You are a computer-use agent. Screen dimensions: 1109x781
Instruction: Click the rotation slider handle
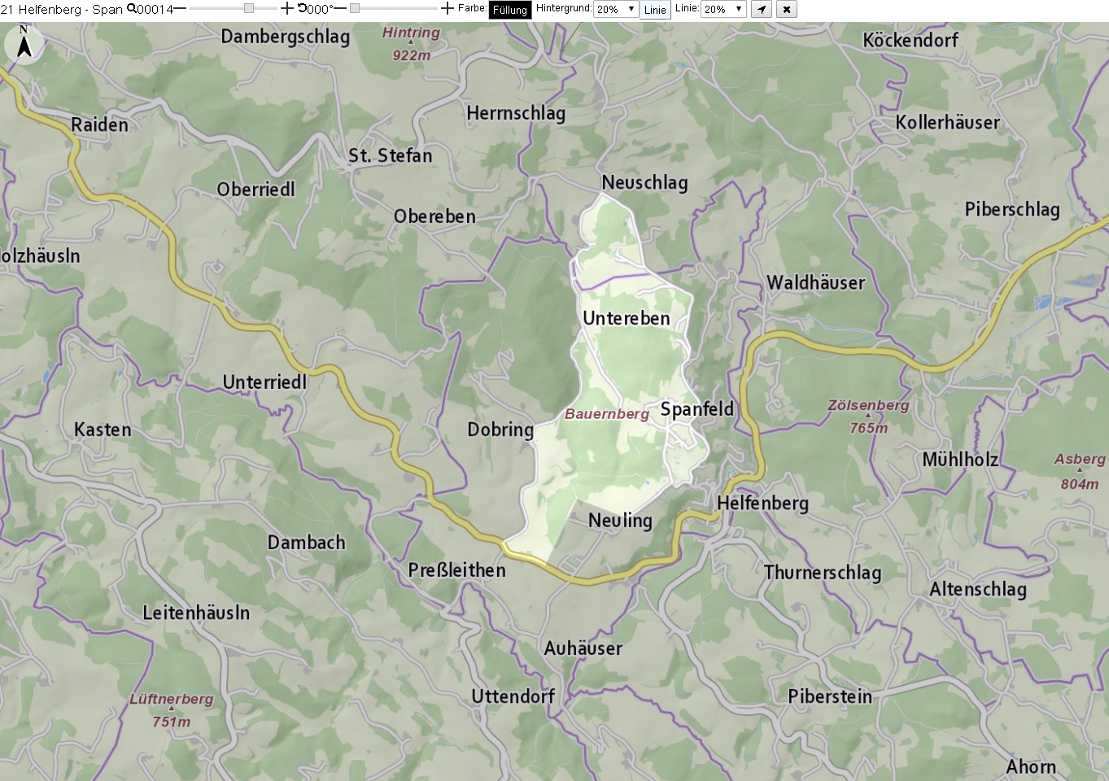pyautogui.click(x=355, y=8)
